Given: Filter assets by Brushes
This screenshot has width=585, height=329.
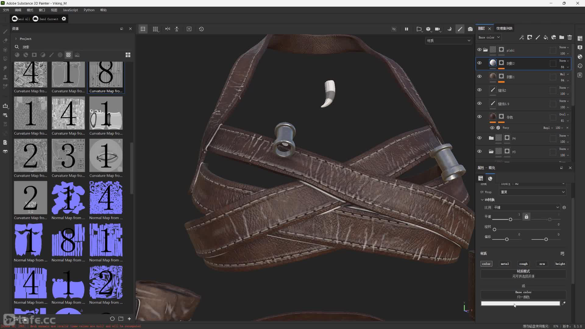Looking at the screenshot, I should 51,55.
